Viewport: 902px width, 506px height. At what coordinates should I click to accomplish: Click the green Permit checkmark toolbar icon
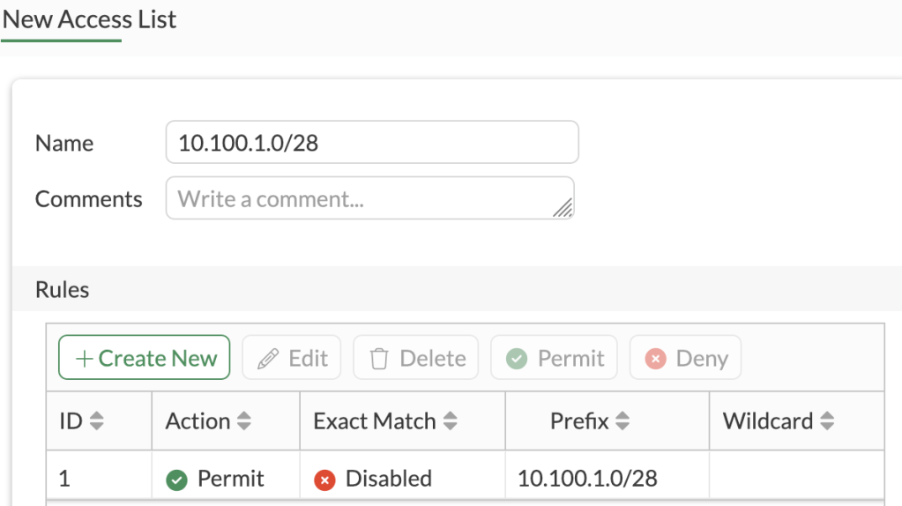tap(517, 360)
